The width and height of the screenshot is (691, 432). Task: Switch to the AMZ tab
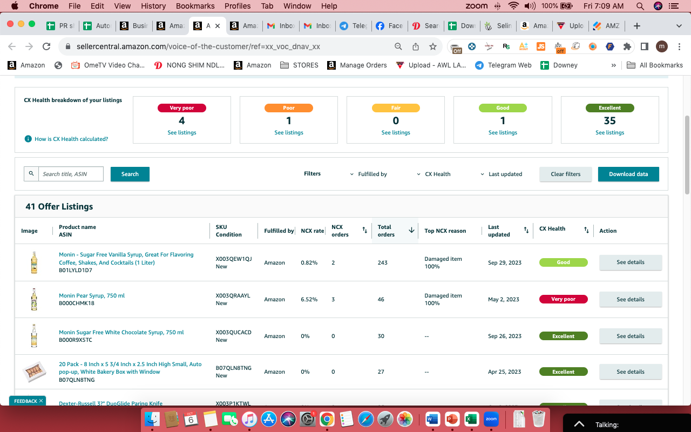tap(606, 26)
